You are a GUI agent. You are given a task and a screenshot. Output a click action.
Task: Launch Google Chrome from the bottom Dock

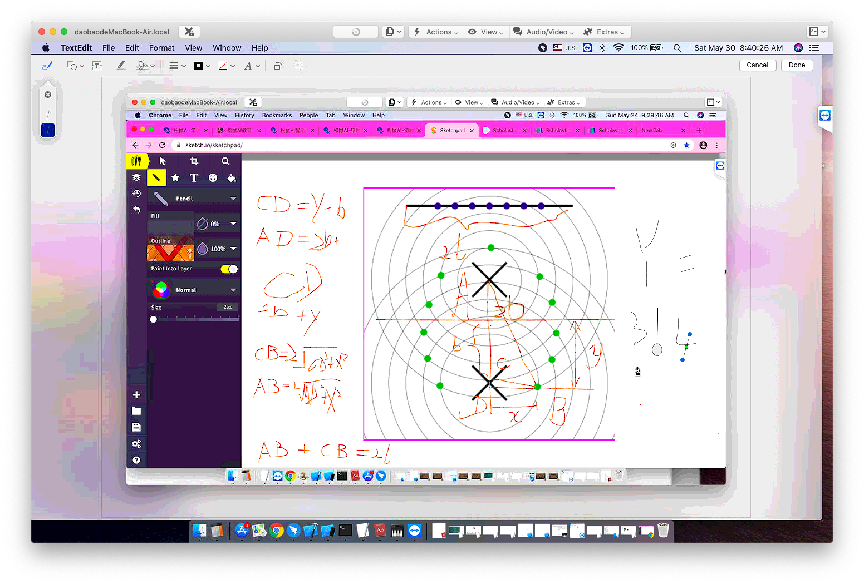coord(276,531)
